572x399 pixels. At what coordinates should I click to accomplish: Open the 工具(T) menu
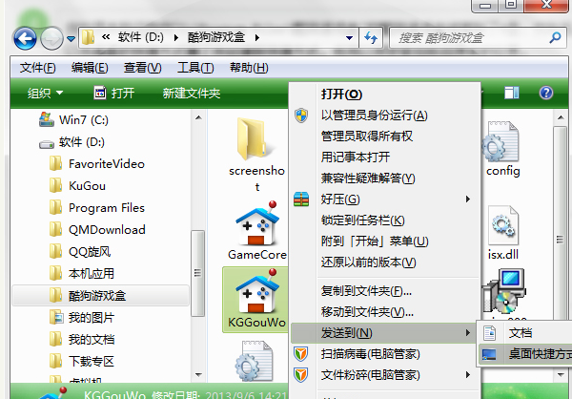(195, 68)
